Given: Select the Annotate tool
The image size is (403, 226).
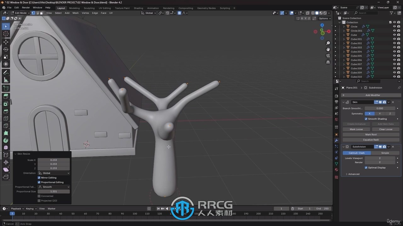Looking at the screenshot, I should click(x=6, y=73).
